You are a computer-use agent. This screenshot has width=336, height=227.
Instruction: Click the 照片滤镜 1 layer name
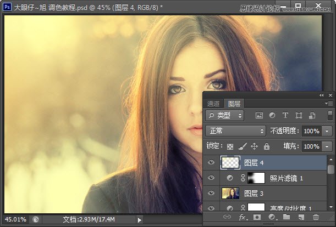(x=286, y=178)
